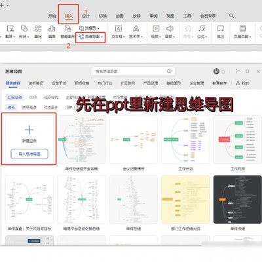
Task: Switch to the 工具 ribbon tab
Action: tap(187, 16)
